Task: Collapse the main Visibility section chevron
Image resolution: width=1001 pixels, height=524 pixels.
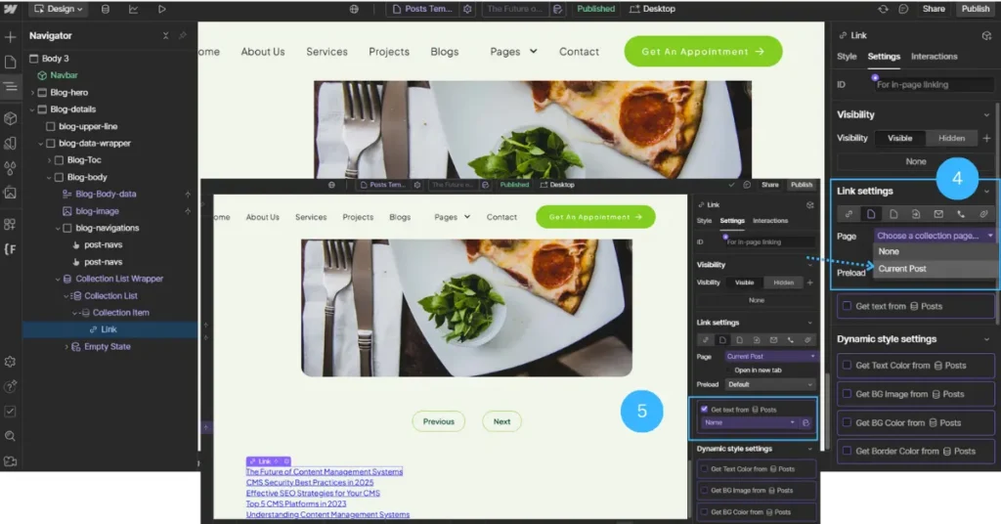Action: (x=986, y=115)
